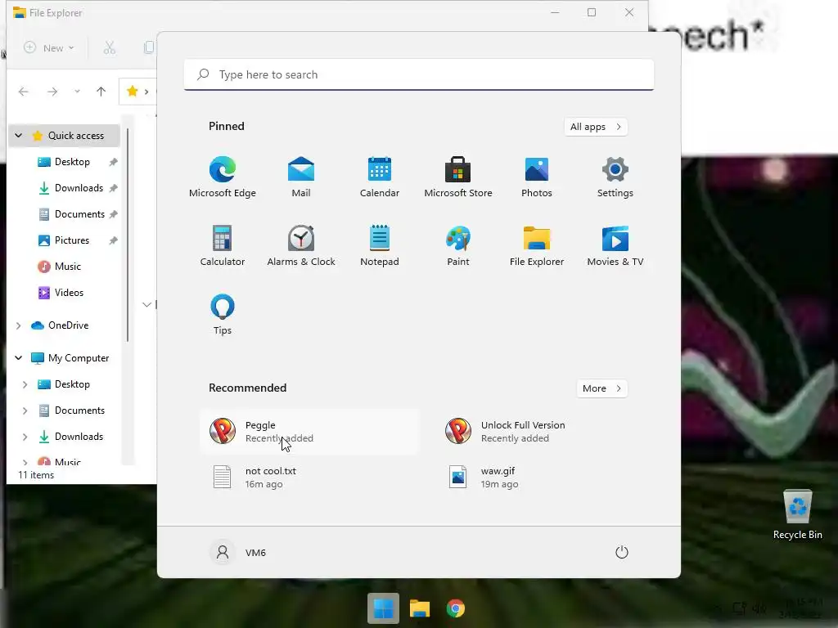
Task: Open the Recycle Bin on desktop
Action: pyautogui.click(x=797, y=515)
